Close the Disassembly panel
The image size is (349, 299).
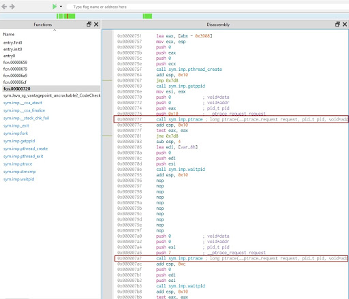(x=345, y=24)
